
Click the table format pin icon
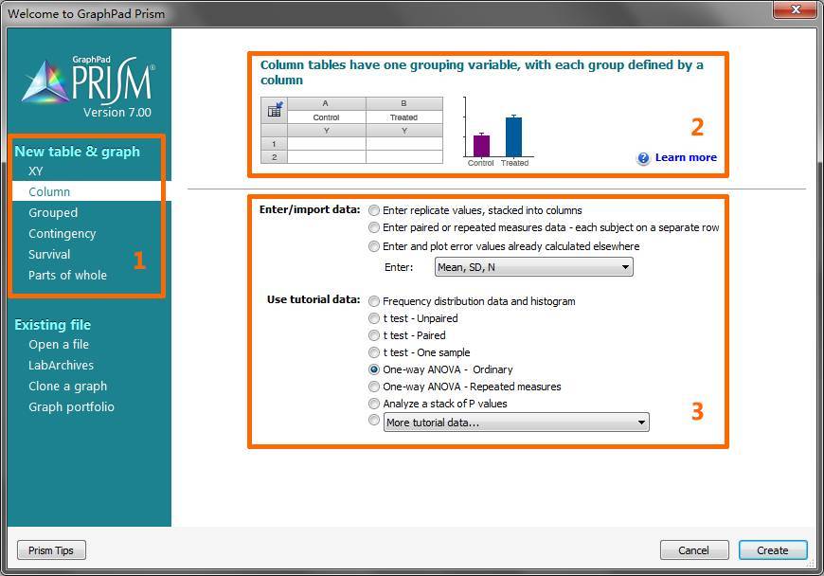pyautogui.click(x=275, y=109)
